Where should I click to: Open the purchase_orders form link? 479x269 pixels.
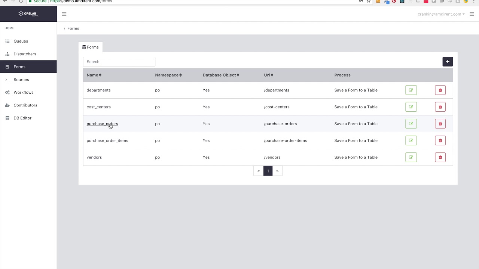(102, 124)
